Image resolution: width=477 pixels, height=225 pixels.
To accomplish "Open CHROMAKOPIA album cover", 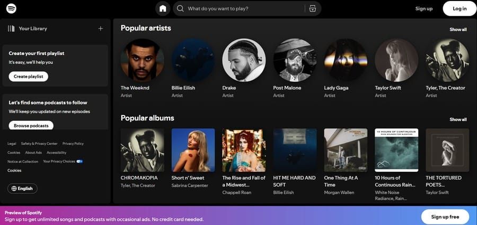I will point(143,150).
